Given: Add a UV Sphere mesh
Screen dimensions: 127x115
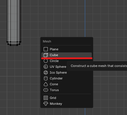Looking at the screenshot, I should [66, 67].
